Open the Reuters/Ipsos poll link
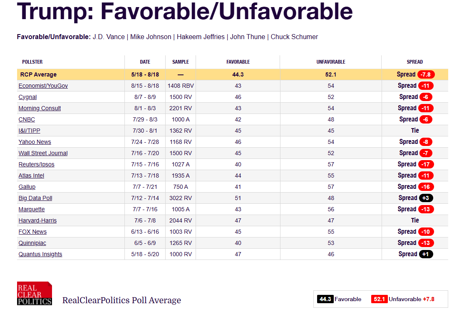This screenshot has height=314, width=454. click(x=37, y=164)
